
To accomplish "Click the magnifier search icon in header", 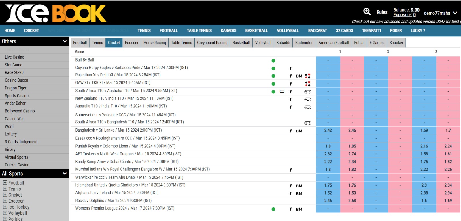I will [x=367, y=12].
